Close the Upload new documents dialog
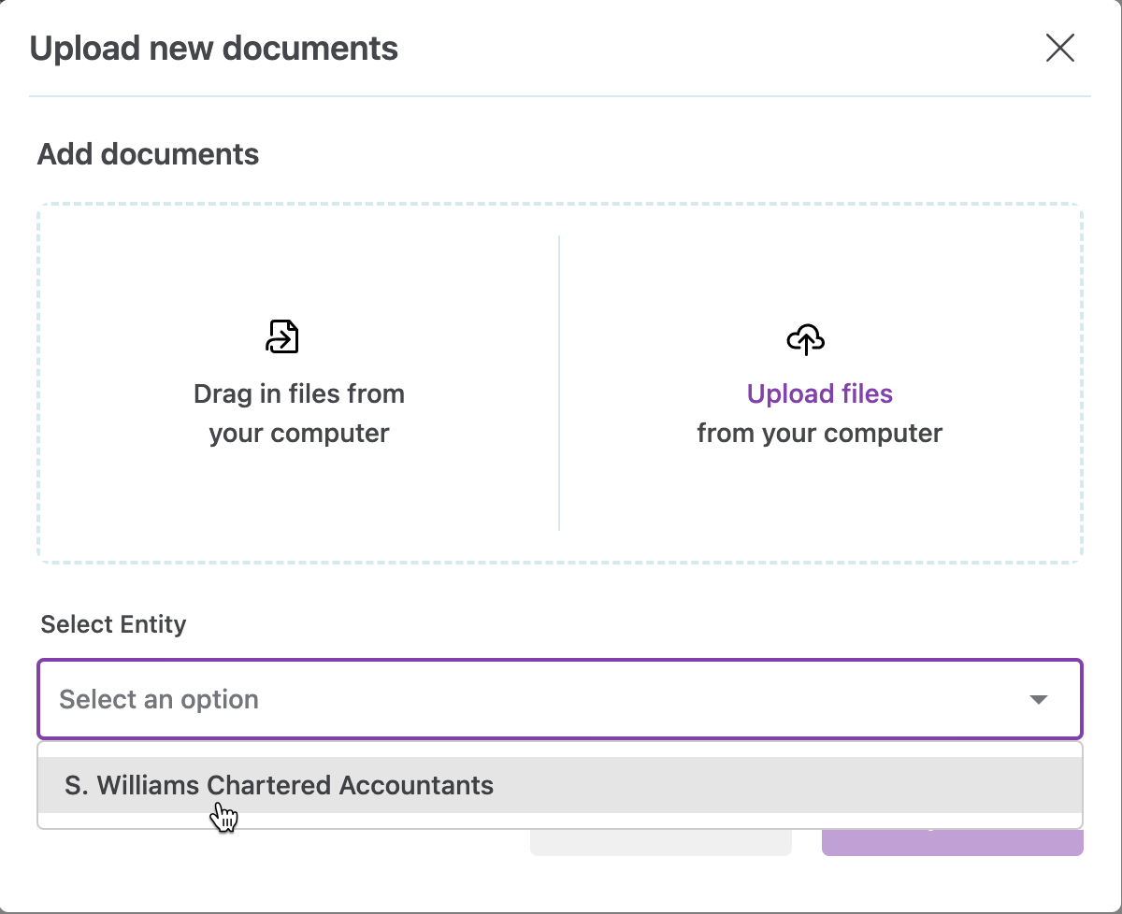 pos(1059,48)
